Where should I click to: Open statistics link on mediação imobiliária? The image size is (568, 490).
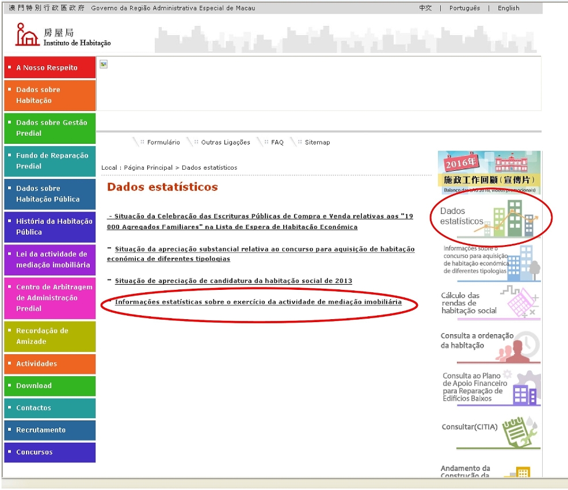[258, 302]
